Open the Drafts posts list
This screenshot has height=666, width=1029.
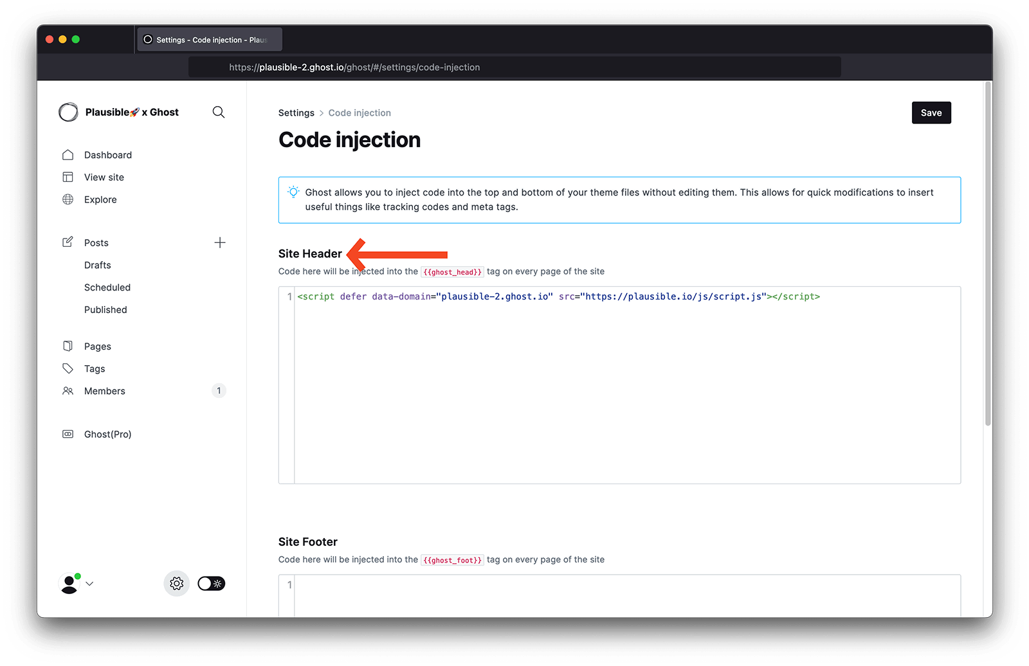(98, 265)
